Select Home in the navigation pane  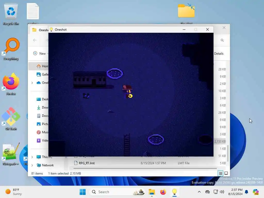click(39, 66)
